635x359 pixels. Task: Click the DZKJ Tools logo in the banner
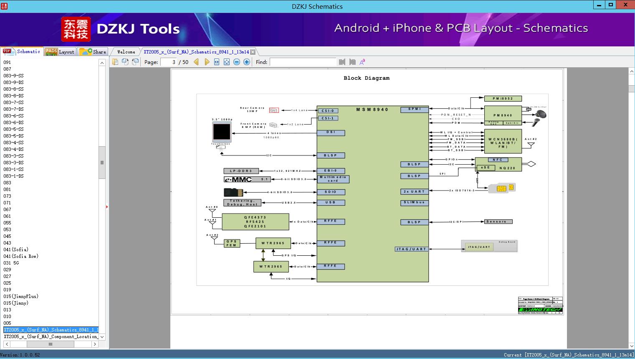point(121,29)
